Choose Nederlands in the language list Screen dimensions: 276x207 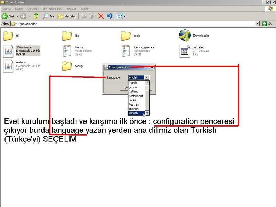point(137,96)
